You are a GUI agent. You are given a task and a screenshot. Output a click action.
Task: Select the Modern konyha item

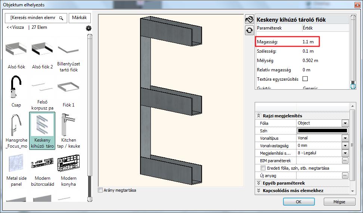click(68, 171)
